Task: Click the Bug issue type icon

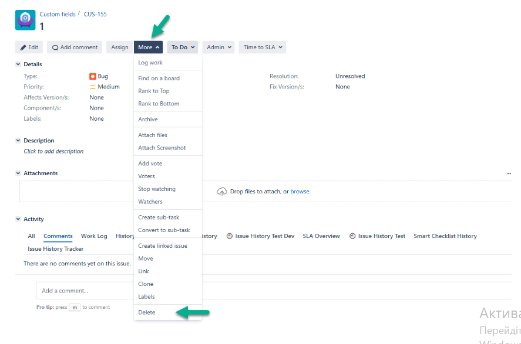Action: point(93,76)
